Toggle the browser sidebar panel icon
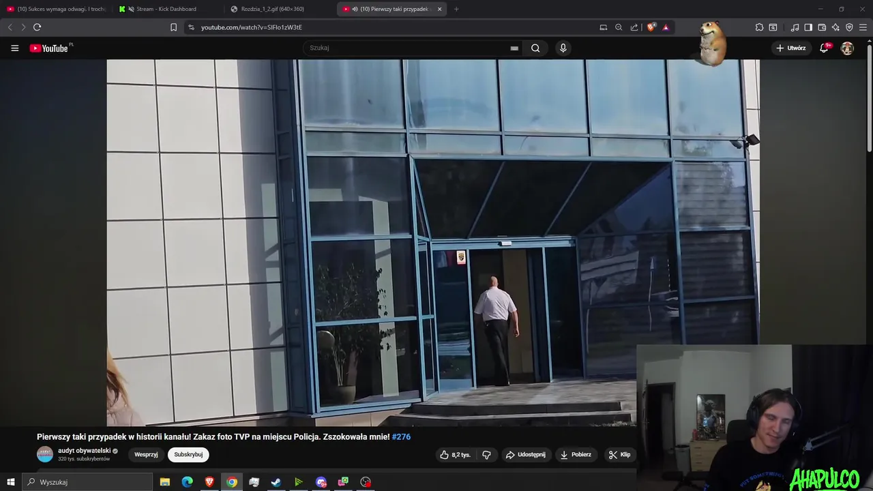 [808, 27]
